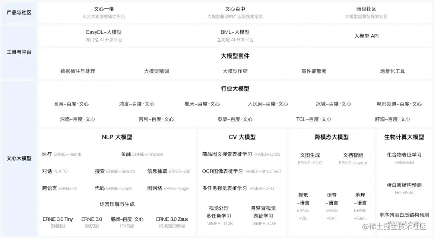
Task: Click TCL-百度·文心
Action: (313, 119)
